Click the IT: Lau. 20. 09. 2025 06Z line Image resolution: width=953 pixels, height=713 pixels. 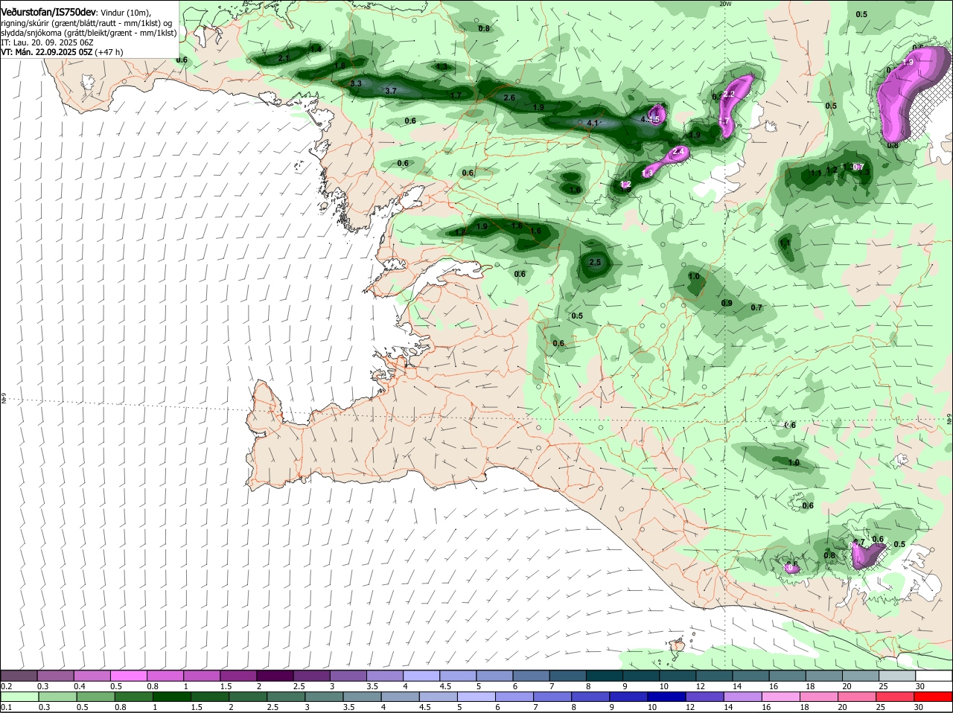click(48, 42)
